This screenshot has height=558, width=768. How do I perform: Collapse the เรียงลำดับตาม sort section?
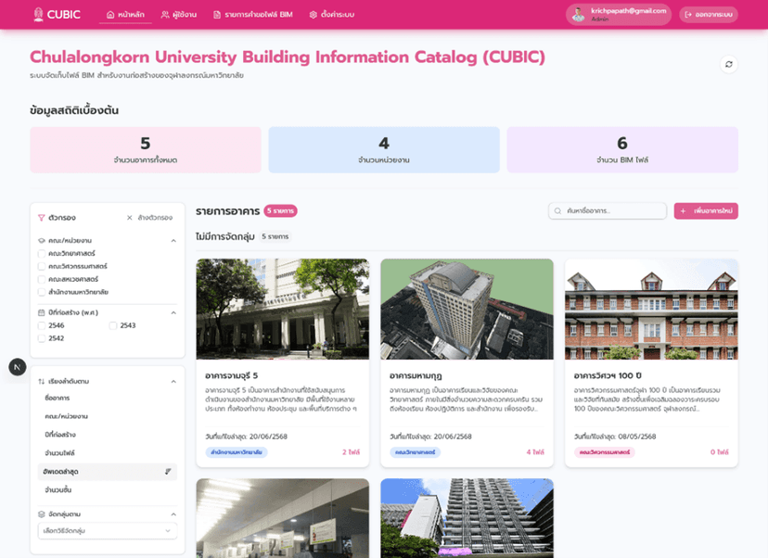click(173, 381)
